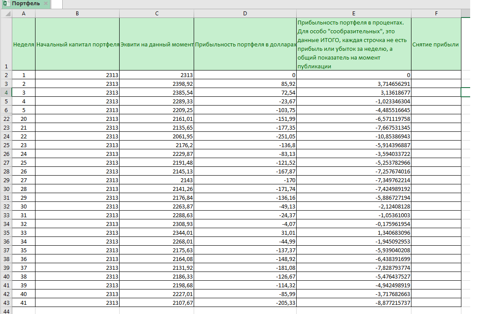Select the 'Неделя' header cell

[x=24, y=44]
